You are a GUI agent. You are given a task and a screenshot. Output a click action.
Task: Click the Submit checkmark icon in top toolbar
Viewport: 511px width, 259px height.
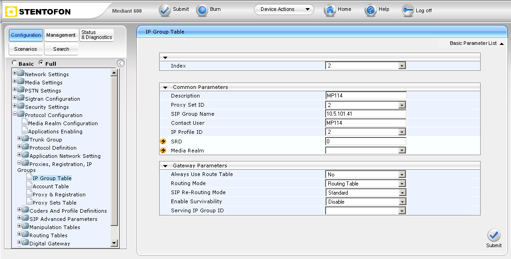(165, 10)
